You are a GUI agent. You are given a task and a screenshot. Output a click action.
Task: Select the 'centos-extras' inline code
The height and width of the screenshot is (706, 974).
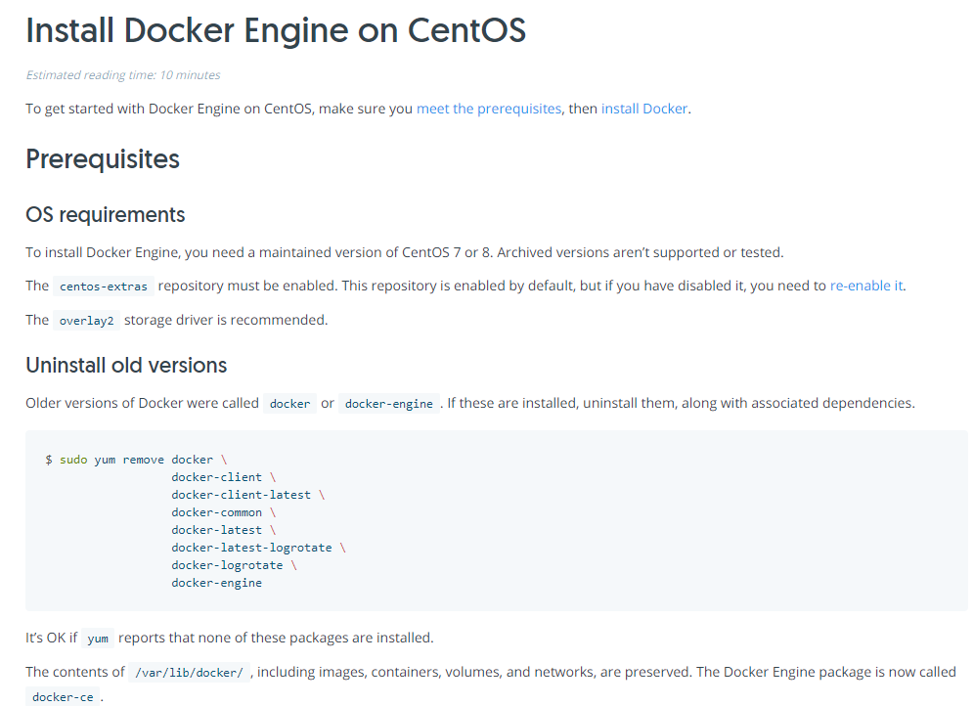(103, 287)
